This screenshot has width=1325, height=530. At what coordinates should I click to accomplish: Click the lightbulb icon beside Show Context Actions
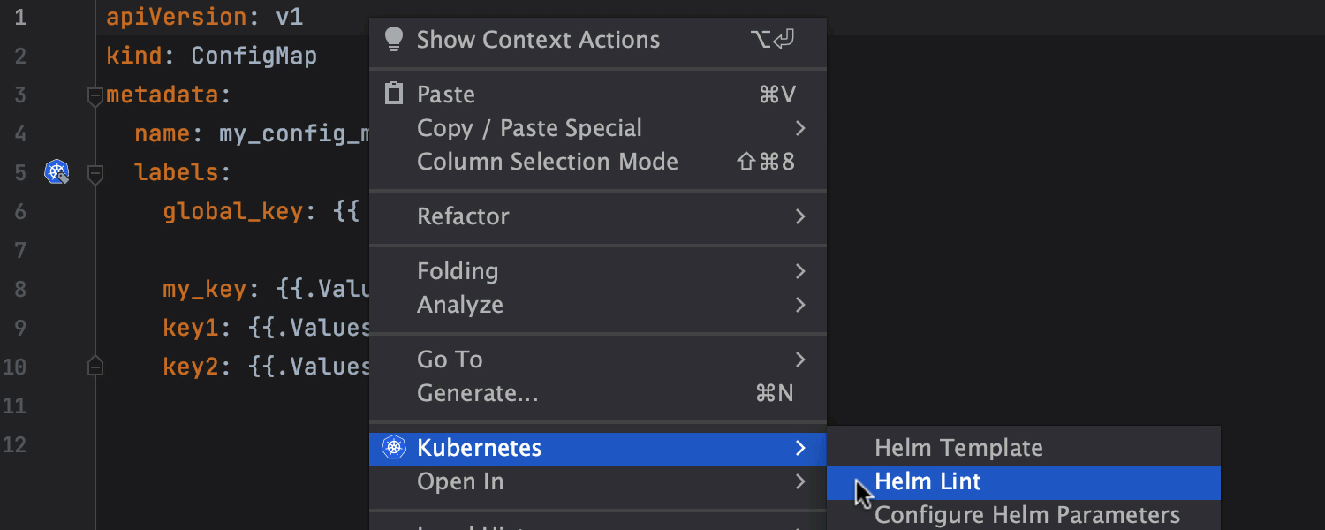[x=394, y=40]
